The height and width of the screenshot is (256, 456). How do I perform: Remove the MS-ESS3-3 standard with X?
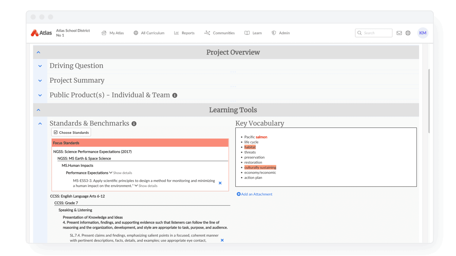(220, 183)
